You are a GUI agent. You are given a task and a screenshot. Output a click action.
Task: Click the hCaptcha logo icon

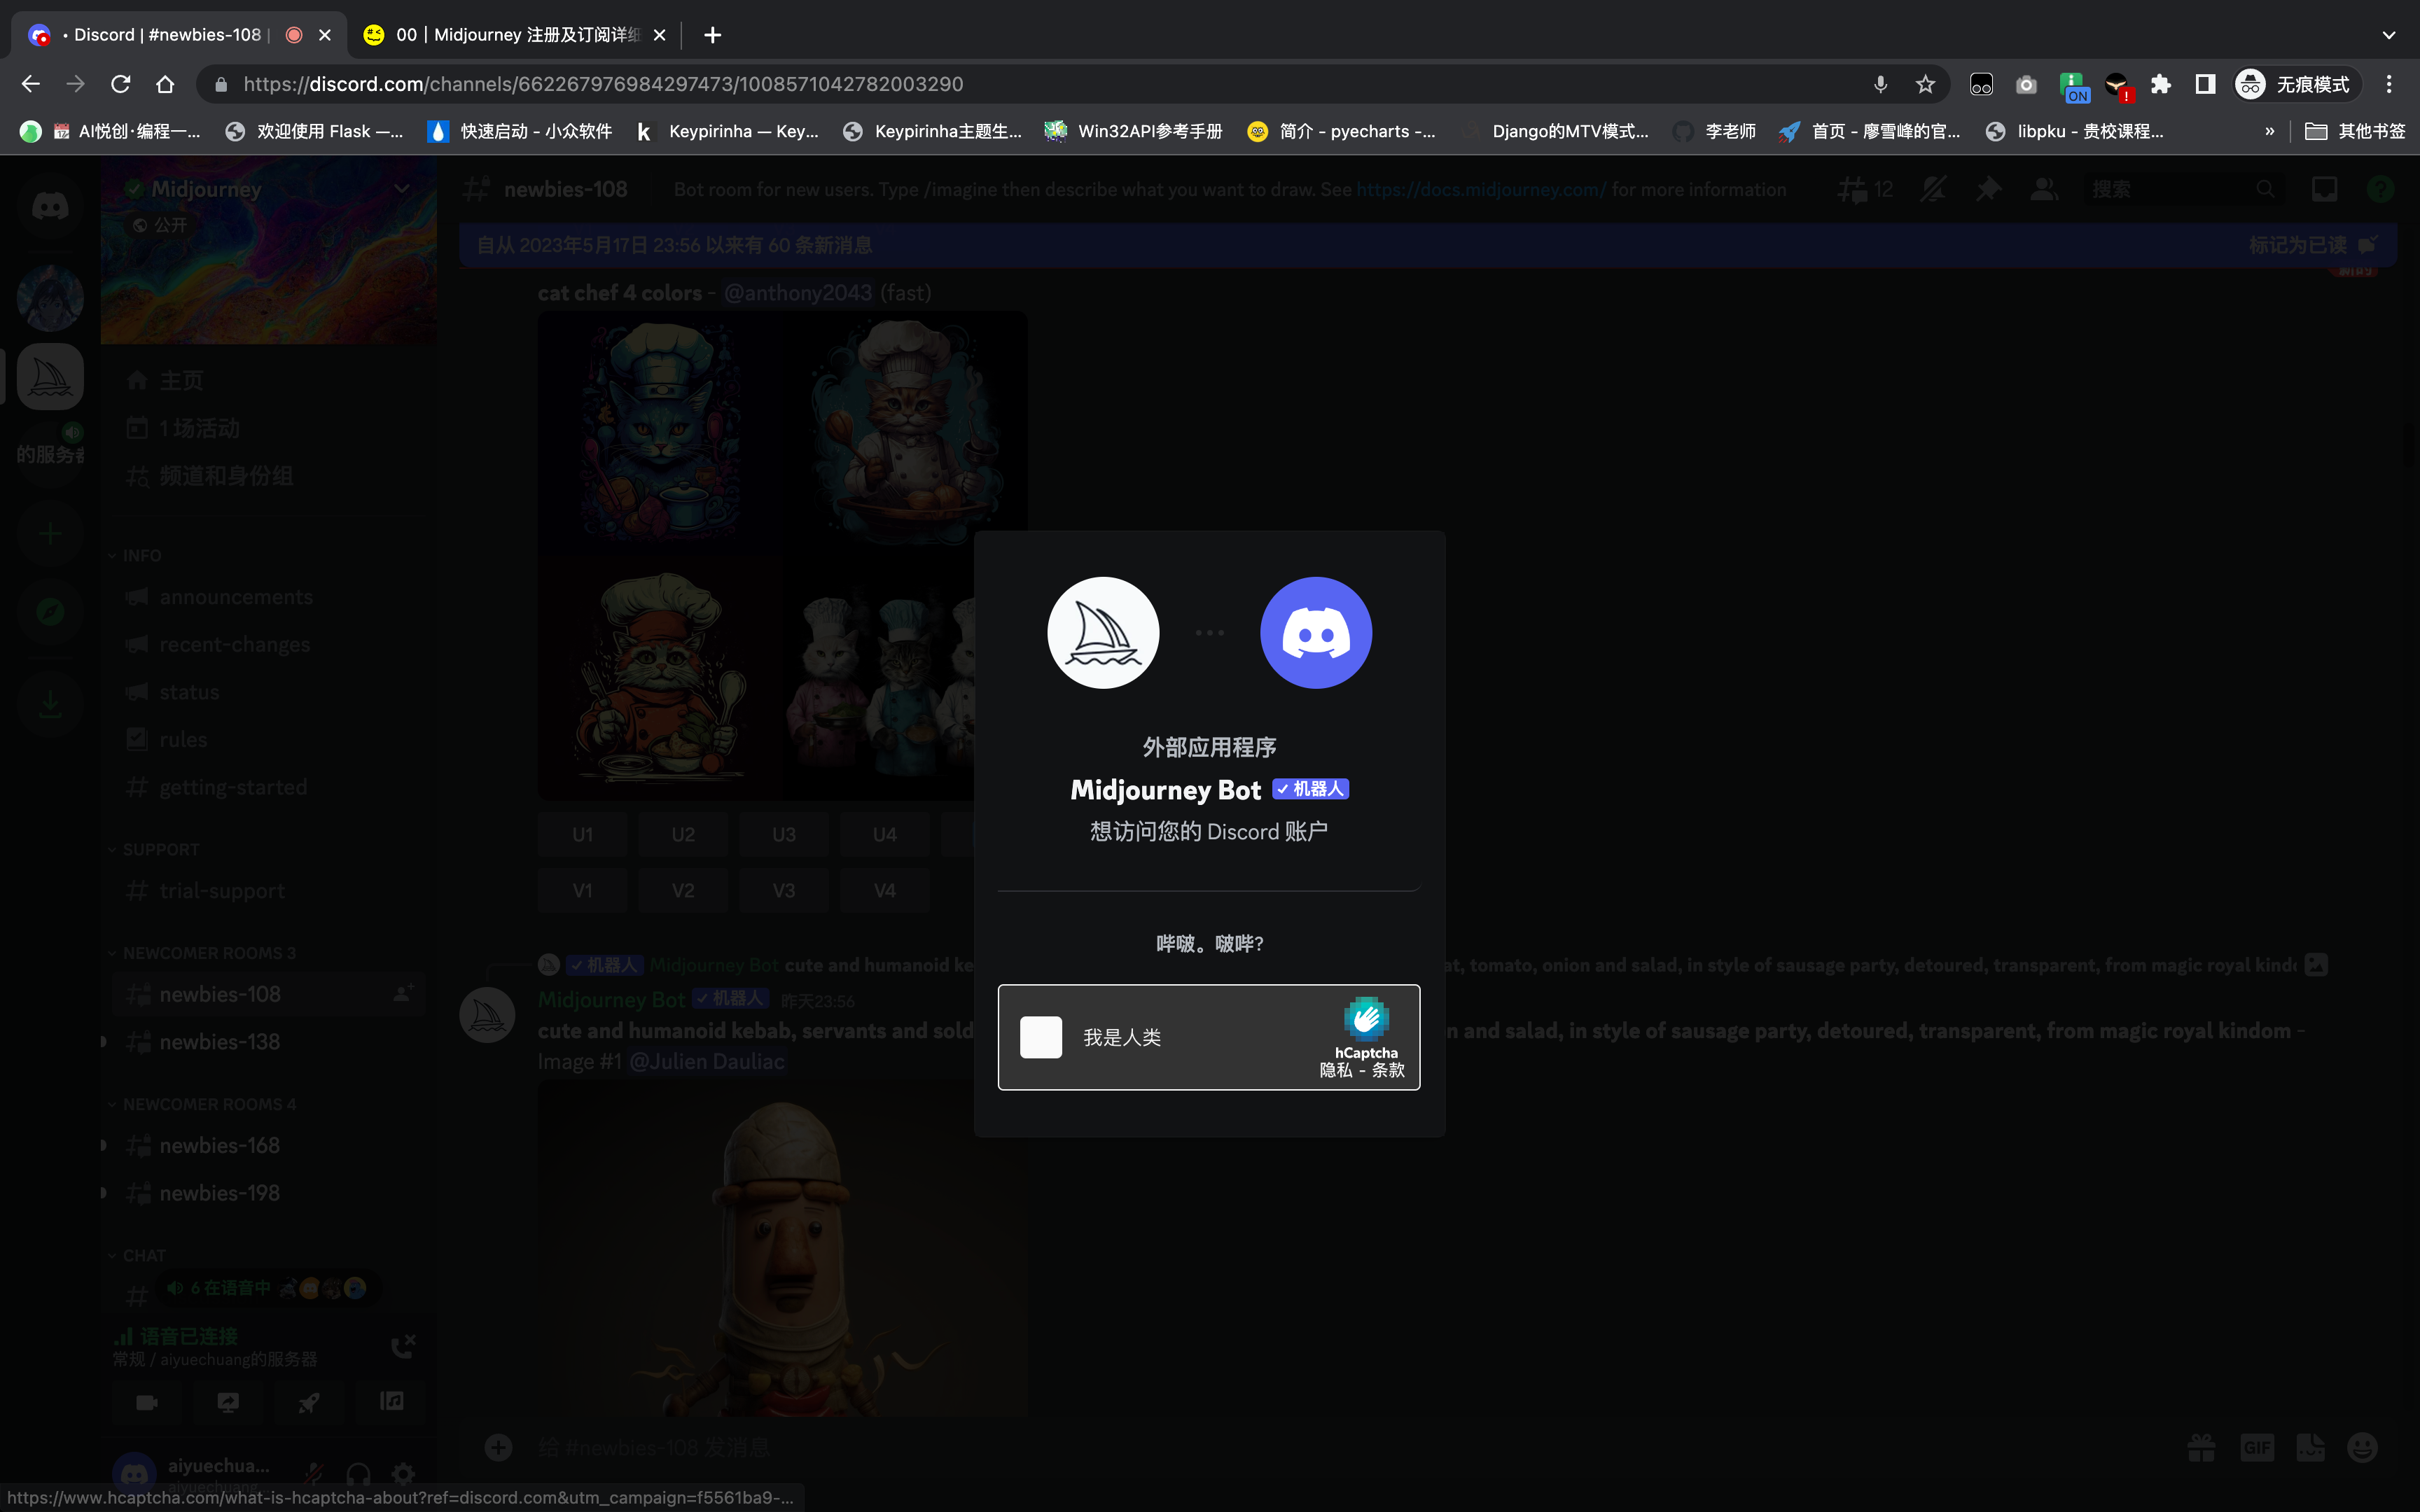[x=1366, y=1019]
